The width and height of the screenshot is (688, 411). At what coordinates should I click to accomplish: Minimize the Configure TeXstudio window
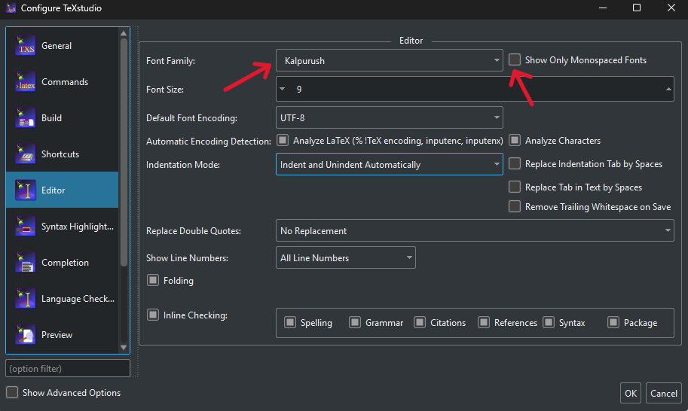[603, 8]
